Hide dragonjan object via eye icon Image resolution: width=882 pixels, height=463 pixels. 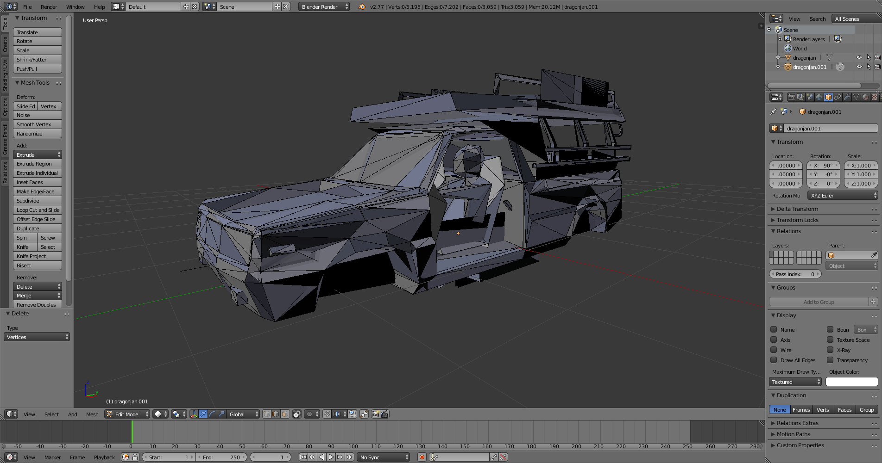pos(859,58)
